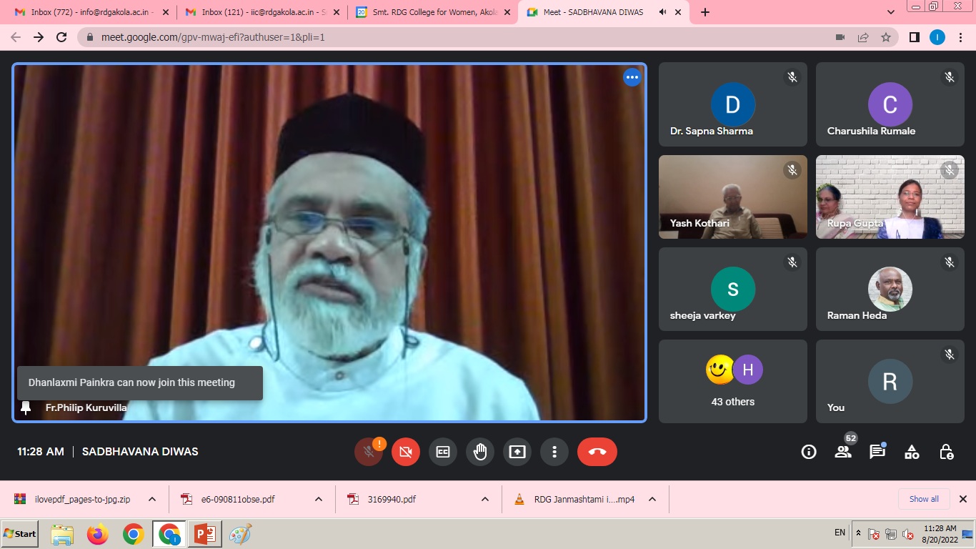Open meeting details info icon

pos(809,452)
